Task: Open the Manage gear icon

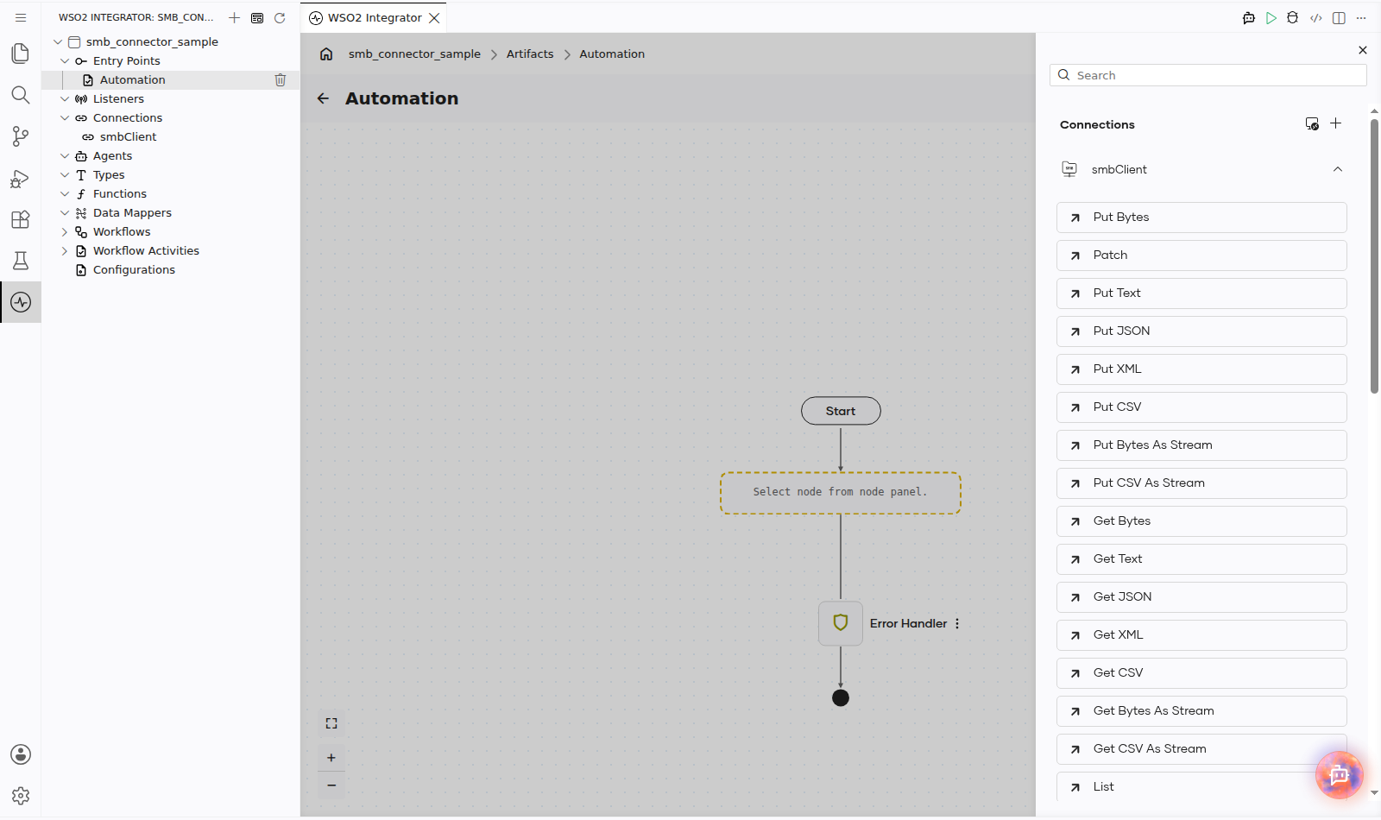Action: pos(21,796)
